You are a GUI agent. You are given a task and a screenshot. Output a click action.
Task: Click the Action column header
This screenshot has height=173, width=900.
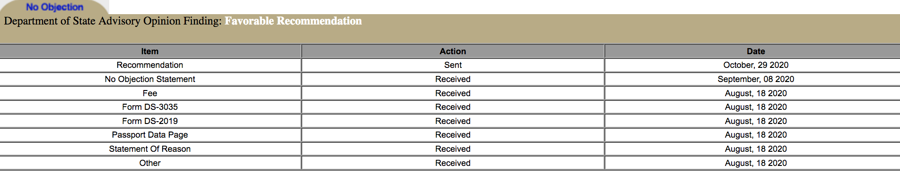coord(453,51)
